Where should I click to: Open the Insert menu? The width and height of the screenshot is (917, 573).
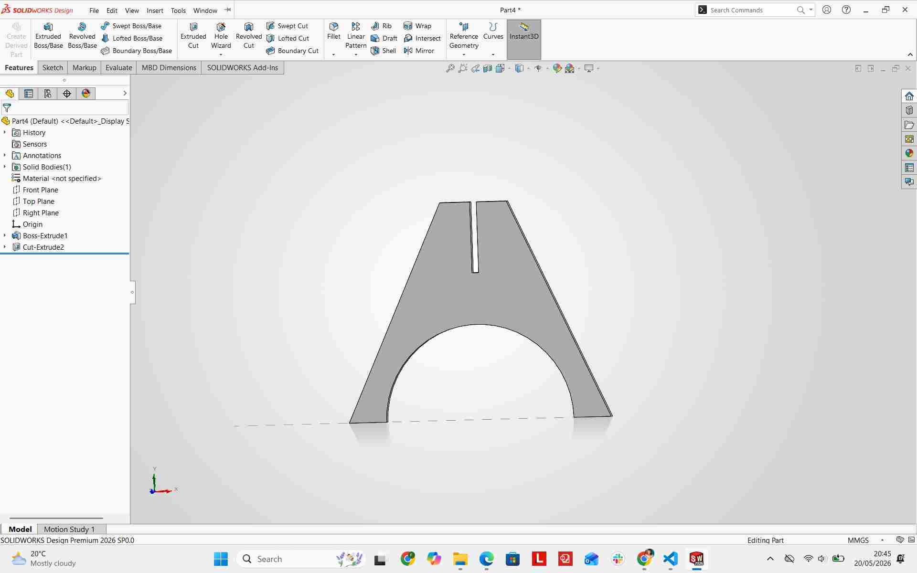point(155,10)
